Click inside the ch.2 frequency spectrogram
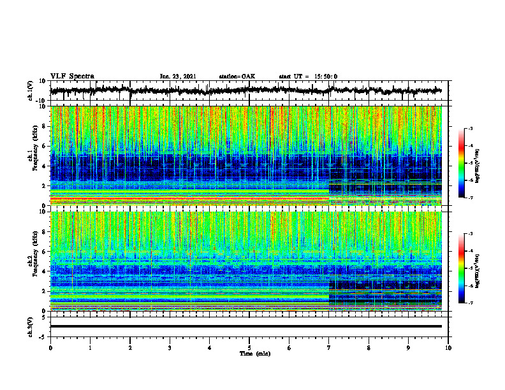Image resolution: width=505 pixels, height=390 pixels. coord(246,261)
